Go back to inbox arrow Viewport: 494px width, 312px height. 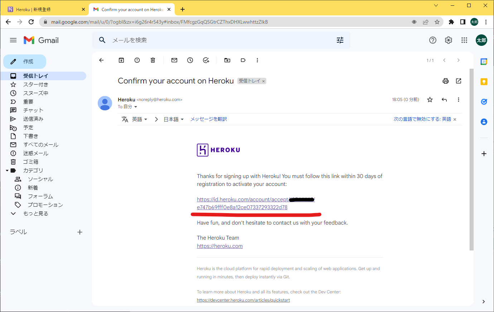click(101, 60)
